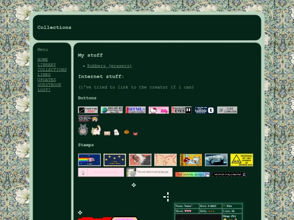Click the two kissing bunnies stamp
Screen dimensions: 294x220
166,160
